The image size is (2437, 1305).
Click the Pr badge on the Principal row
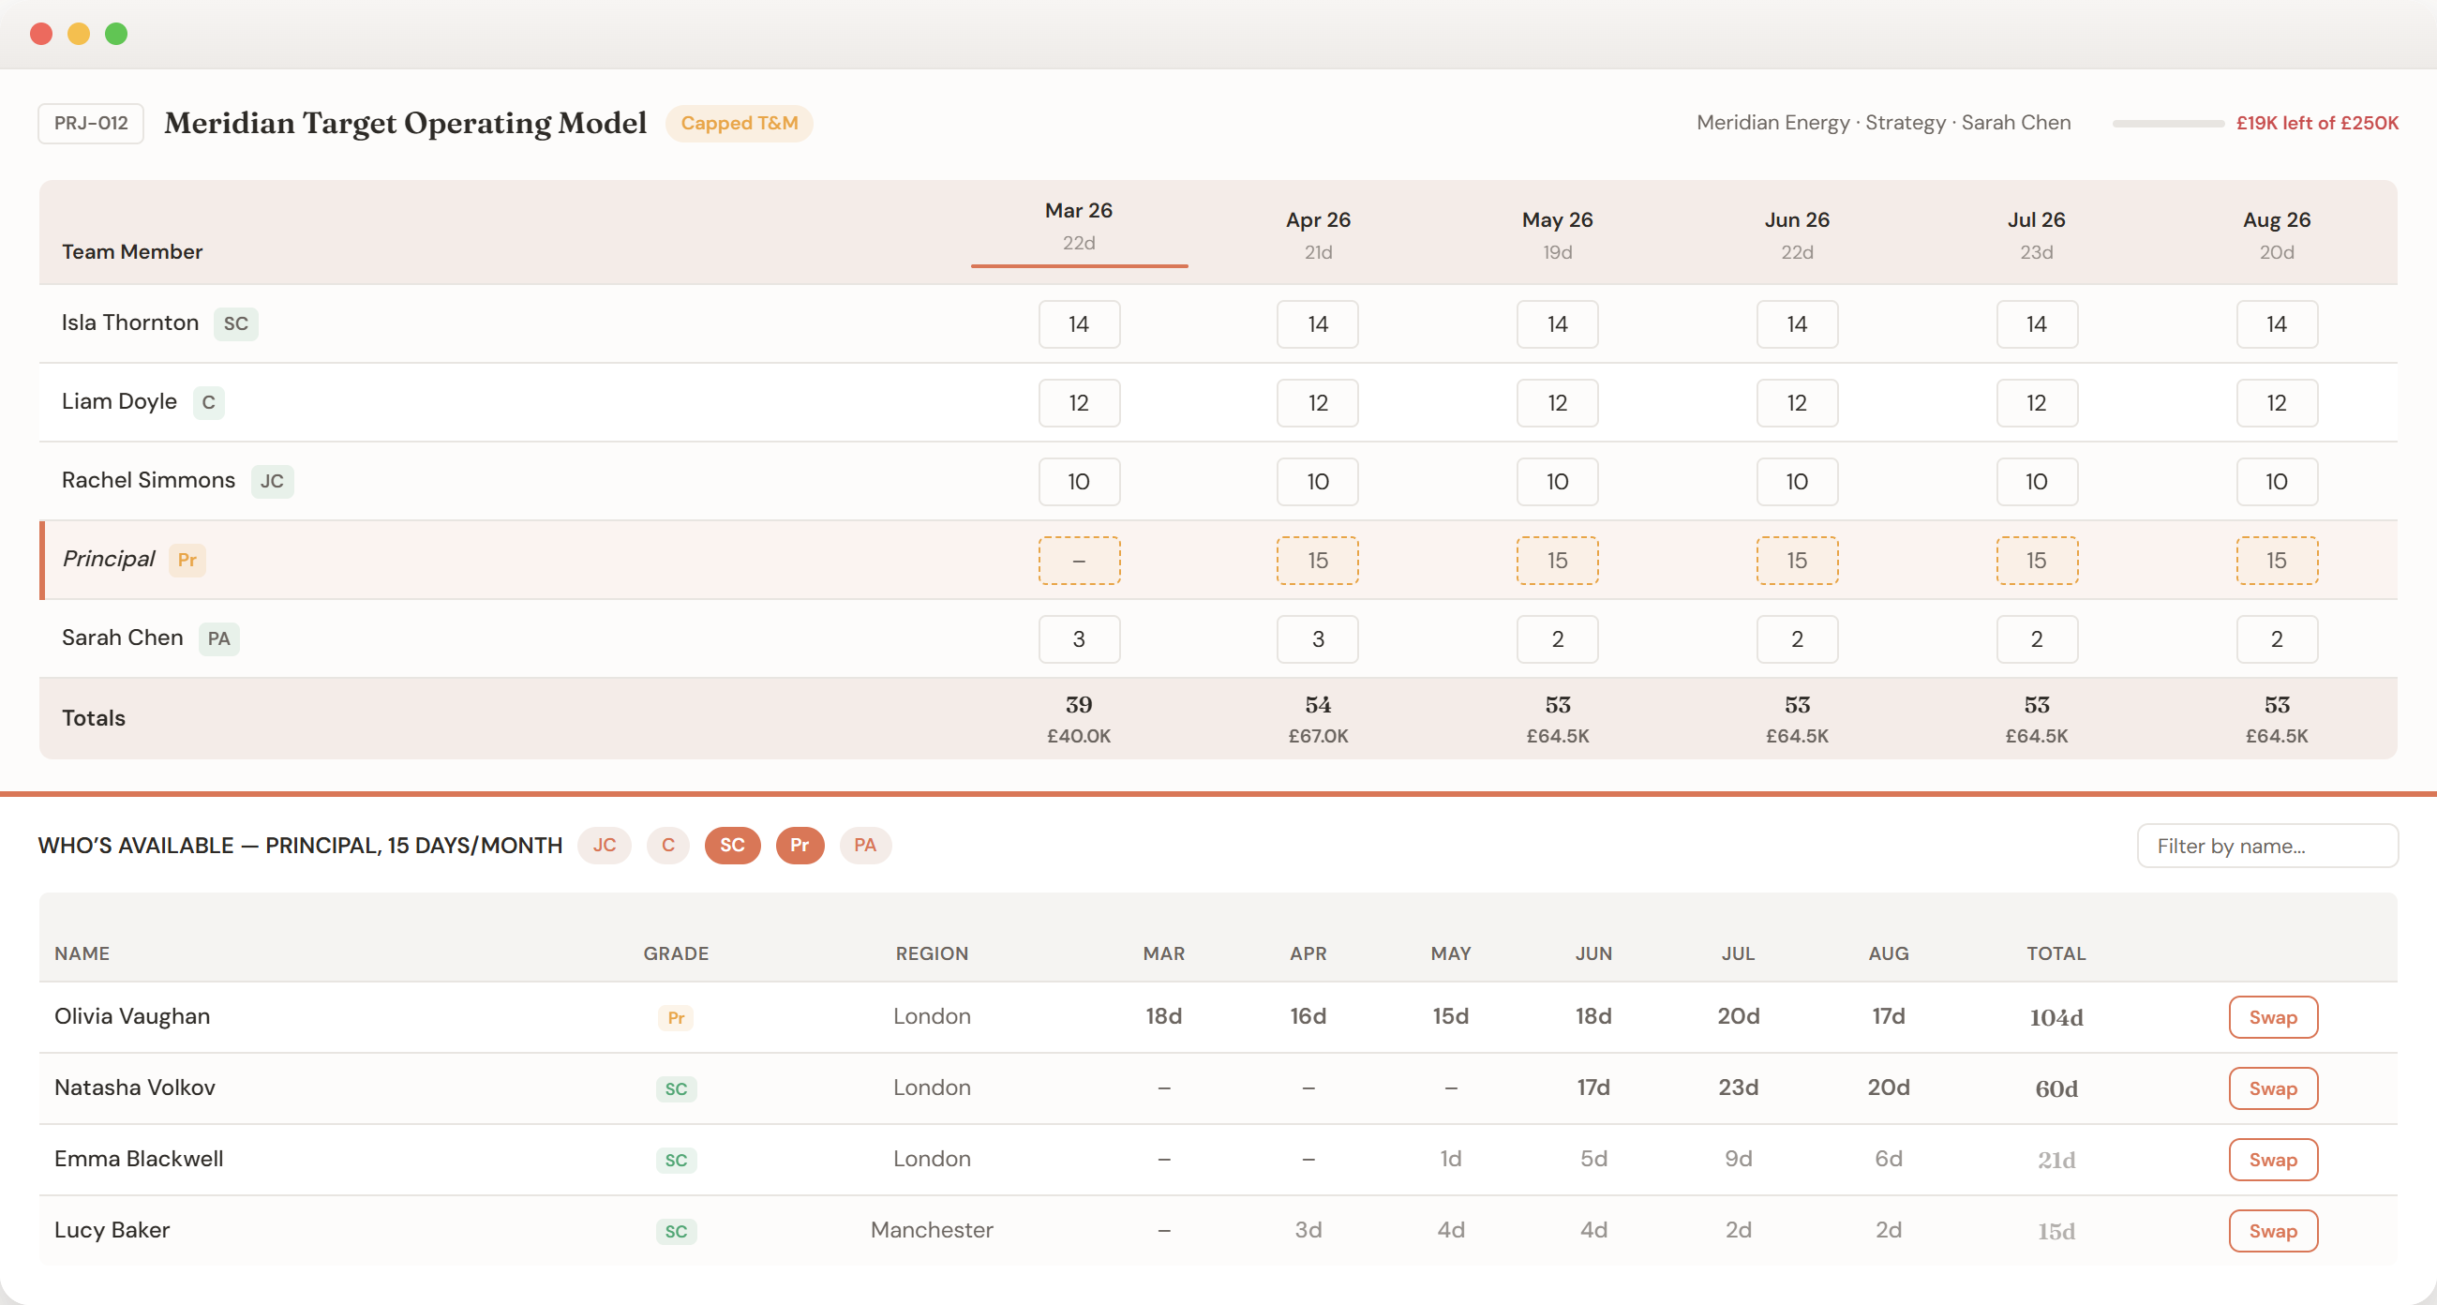tap(187, 561)
